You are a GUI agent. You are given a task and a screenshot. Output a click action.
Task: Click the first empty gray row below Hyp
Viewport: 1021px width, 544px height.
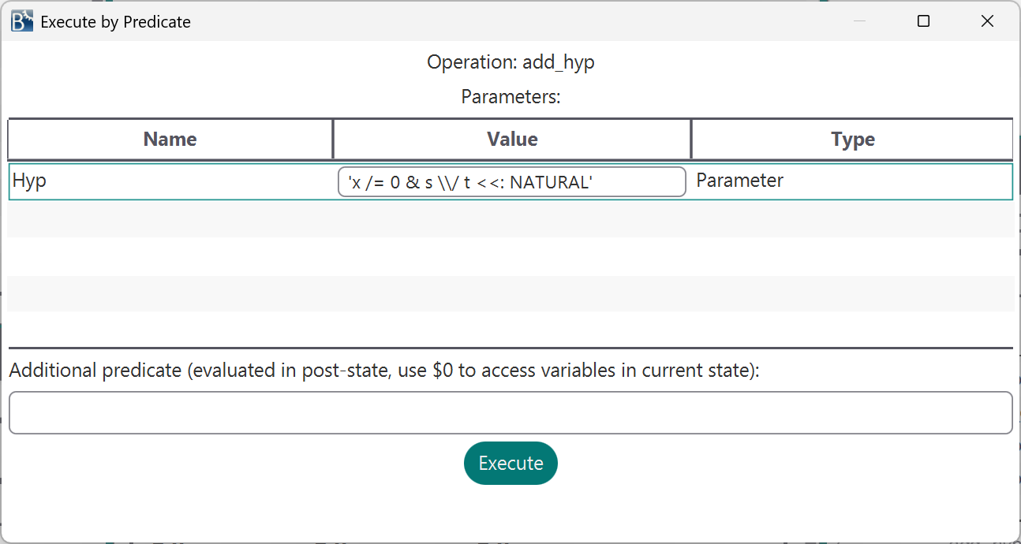pyautogui.click(x=510, y=219)
